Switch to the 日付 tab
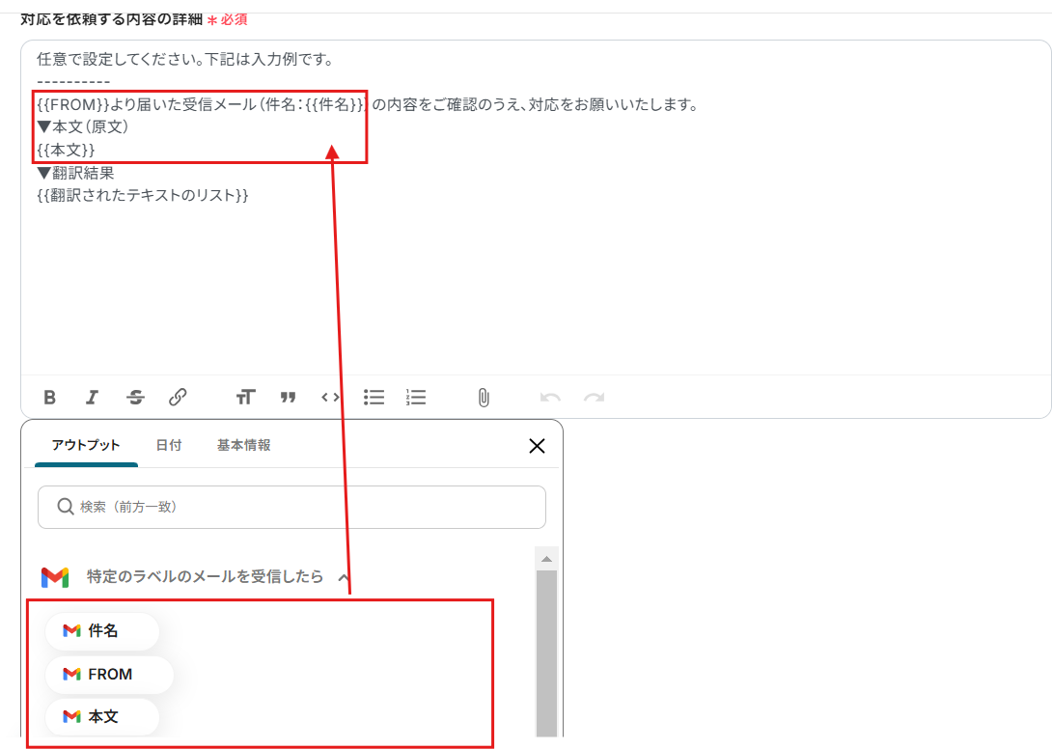This screenshot has width=1052, height=749. (x=170, y=445)
